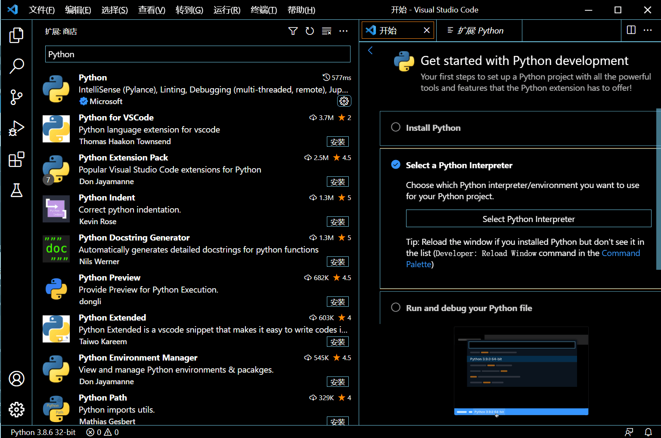Click the Microsoft verified publisher badge
The width and height of the screenshot is (661, 438).
84,101
